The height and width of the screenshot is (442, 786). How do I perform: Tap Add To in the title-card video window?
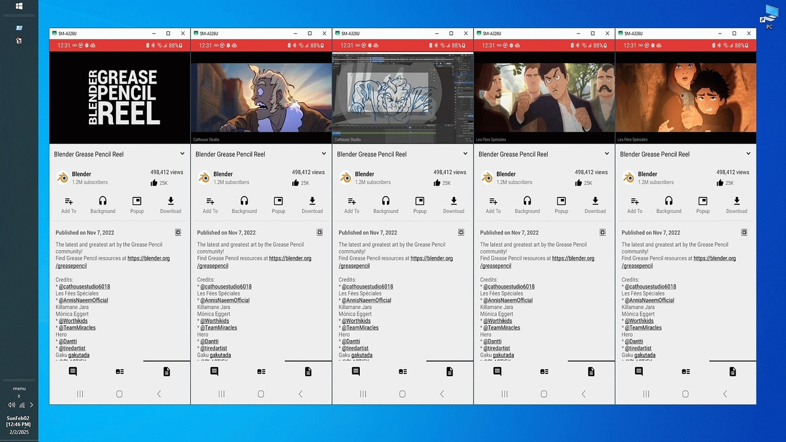click(69, 205)
